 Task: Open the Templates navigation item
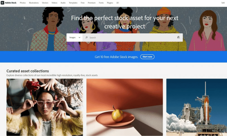click(73, 3)
